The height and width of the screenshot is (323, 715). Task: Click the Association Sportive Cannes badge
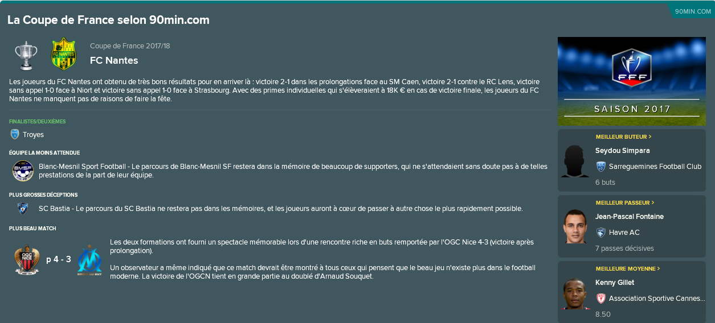600,299
